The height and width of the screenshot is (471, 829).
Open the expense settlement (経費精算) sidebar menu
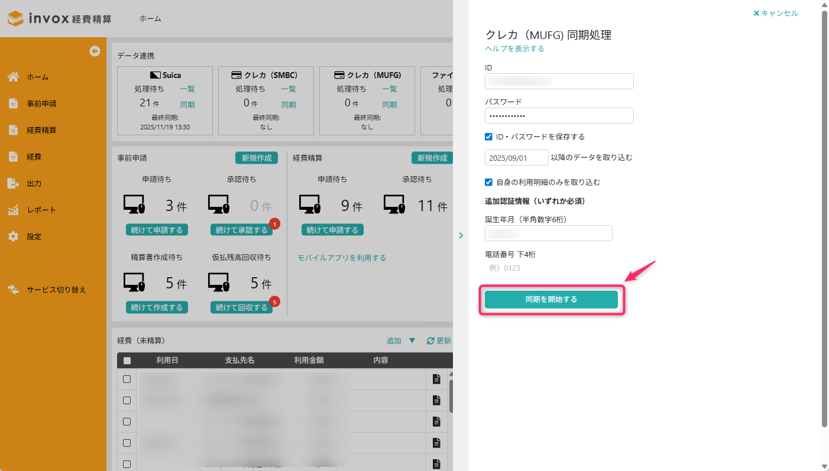41,130
